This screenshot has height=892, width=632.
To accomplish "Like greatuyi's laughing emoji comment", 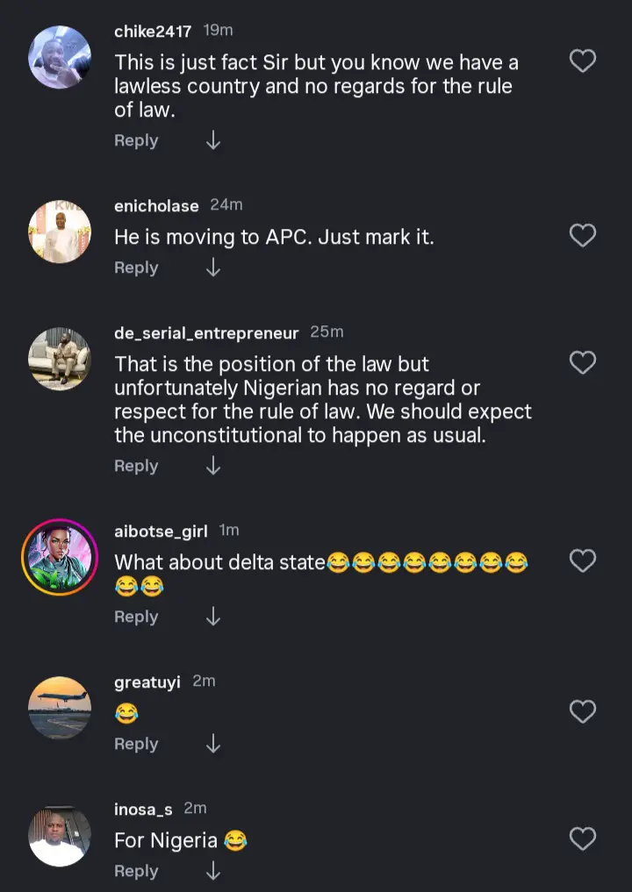I will pos(583,711).
